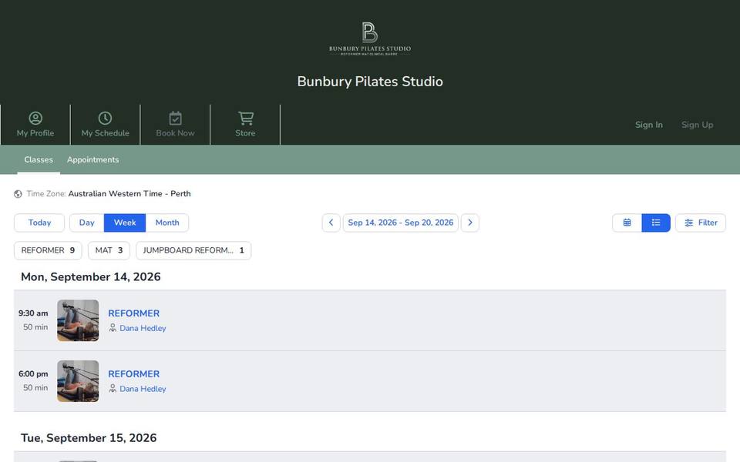The image size is (740, 462).
Task: Jump to Today
Action: pos(39,223)
